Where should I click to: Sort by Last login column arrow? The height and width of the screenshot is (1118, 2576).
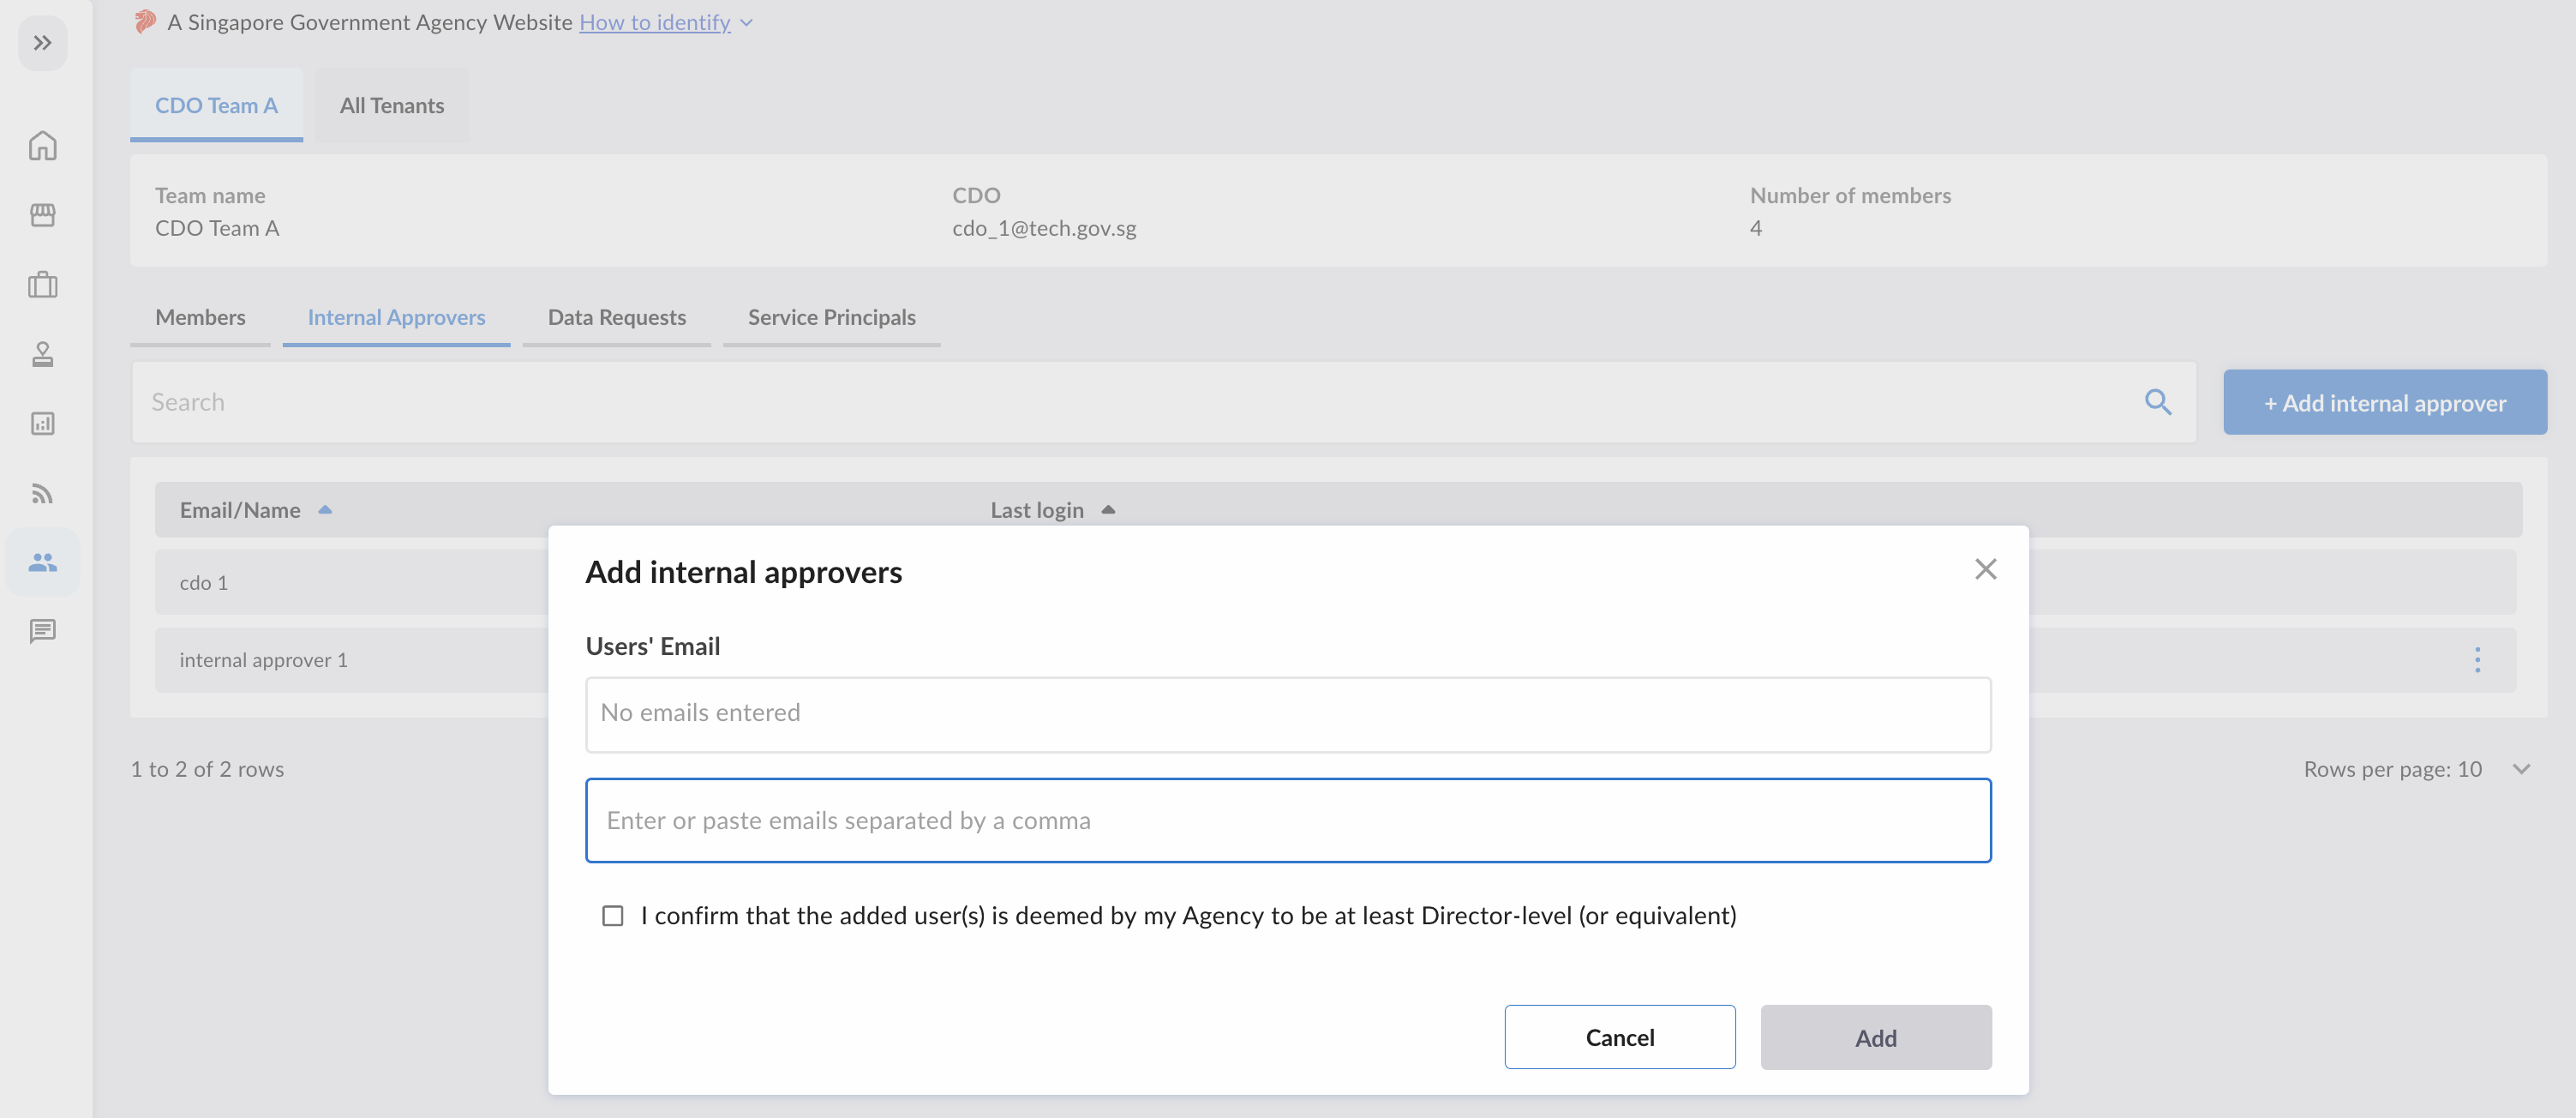point(1108,510)
